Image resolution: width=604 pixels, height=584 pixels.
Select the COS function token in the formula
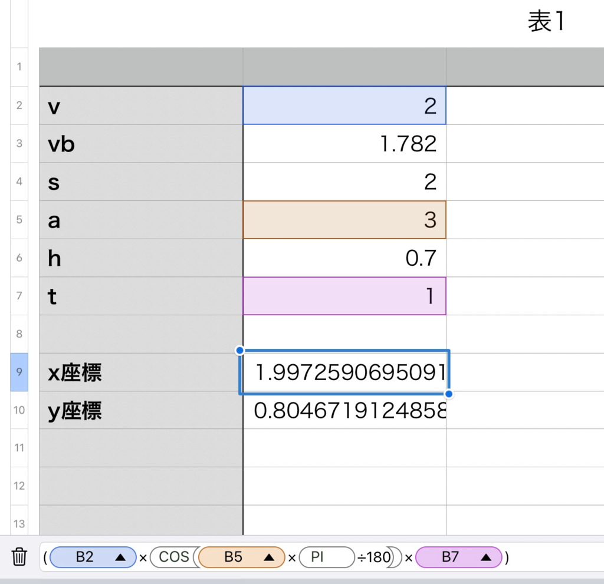(173, 557)
